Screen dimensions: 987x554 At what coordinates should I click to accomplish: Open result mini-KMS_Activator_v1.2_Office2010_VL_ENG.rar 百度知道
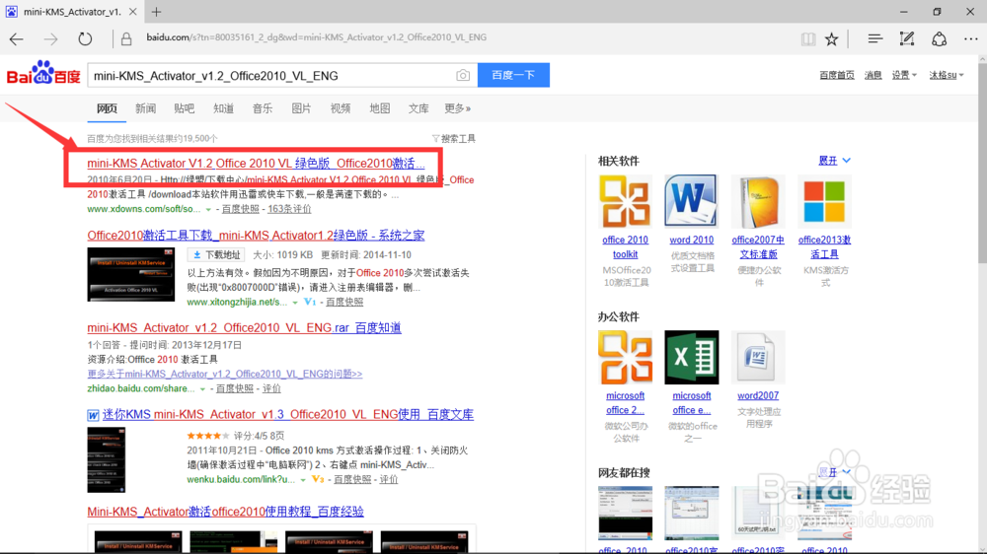coord(244,327)
